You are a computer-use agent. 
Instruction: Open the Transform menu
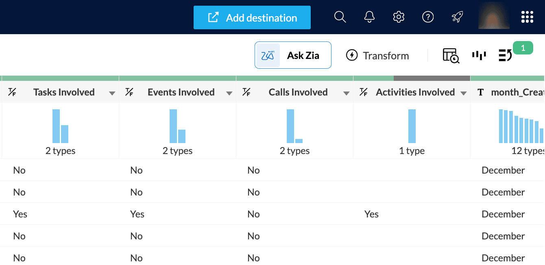click(x=377, y=55)
